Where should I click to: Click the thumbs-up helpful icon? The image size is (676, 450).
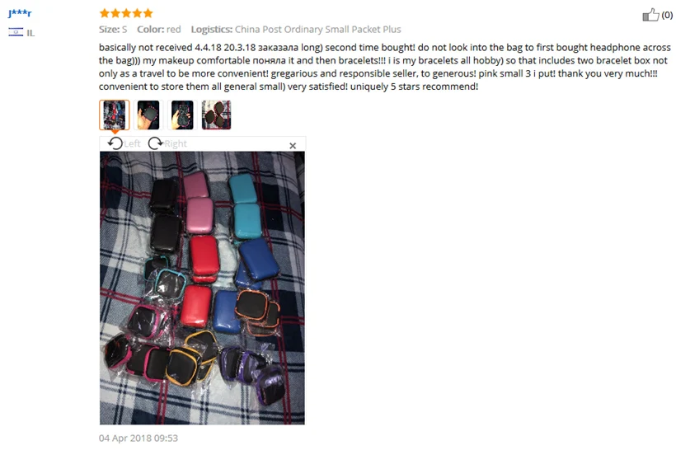(650, 15)
